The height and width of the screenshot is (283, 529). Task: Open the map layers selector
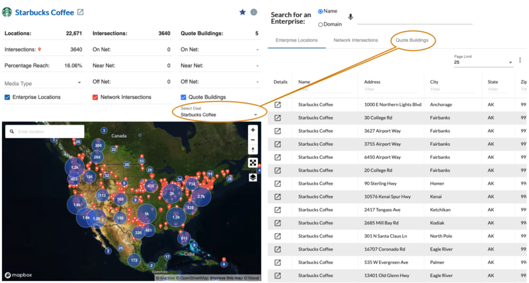253,177
